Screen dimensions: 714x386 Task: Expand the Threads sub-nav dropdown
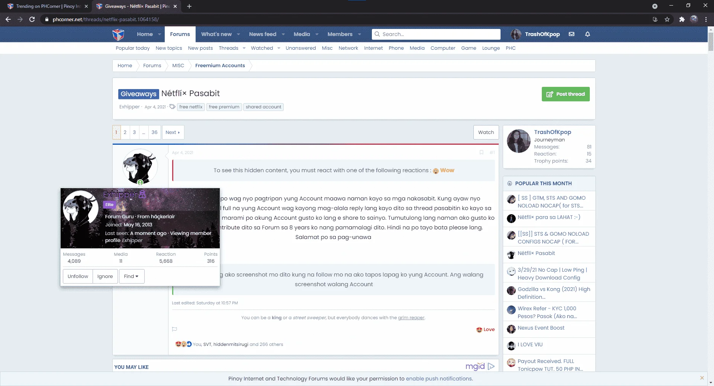244,48
